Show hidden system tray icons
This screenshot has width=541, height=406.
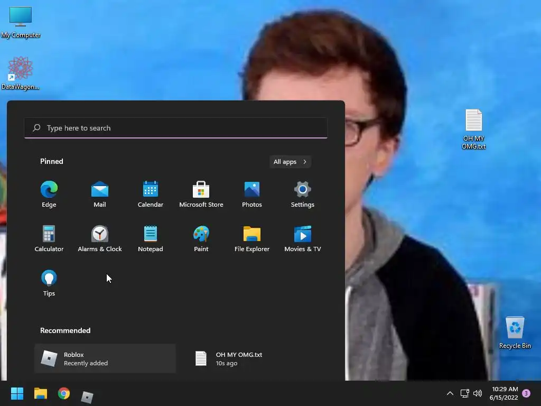coord(450,393)
